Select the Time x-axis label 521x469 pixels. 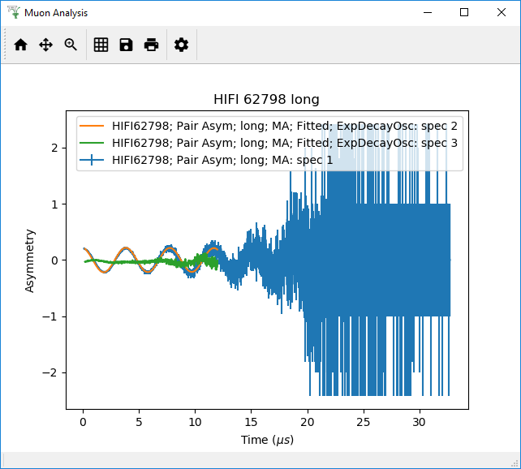tap(267, 440)
